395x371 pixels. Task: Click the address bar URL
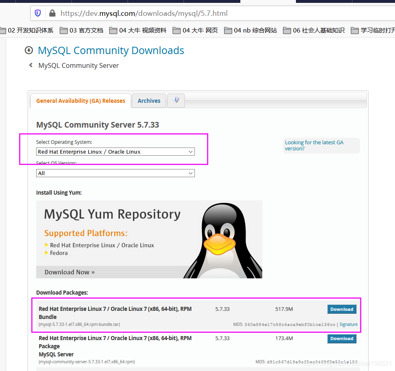pos(144,13)
